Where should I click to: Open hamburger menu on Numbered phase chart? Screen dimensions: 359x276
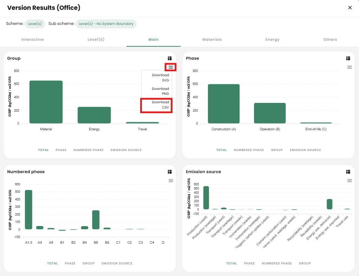coord(171,180)
